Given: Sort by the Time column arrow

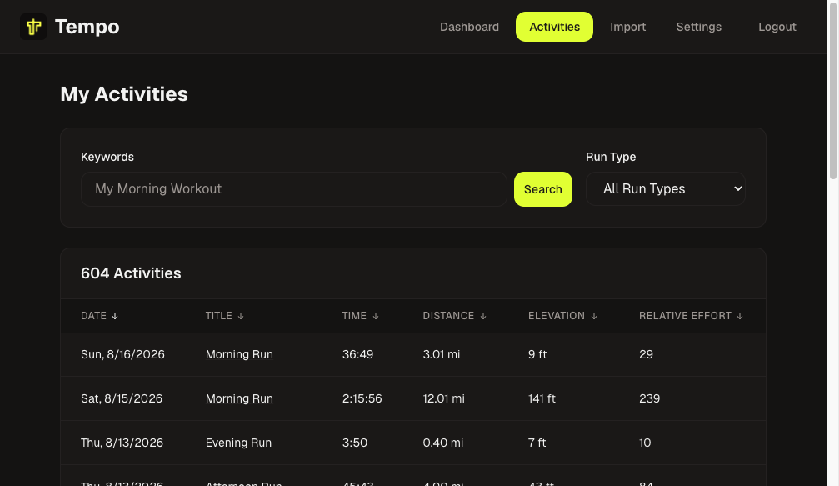Looking at the screenshot, I should coord(375,316).
